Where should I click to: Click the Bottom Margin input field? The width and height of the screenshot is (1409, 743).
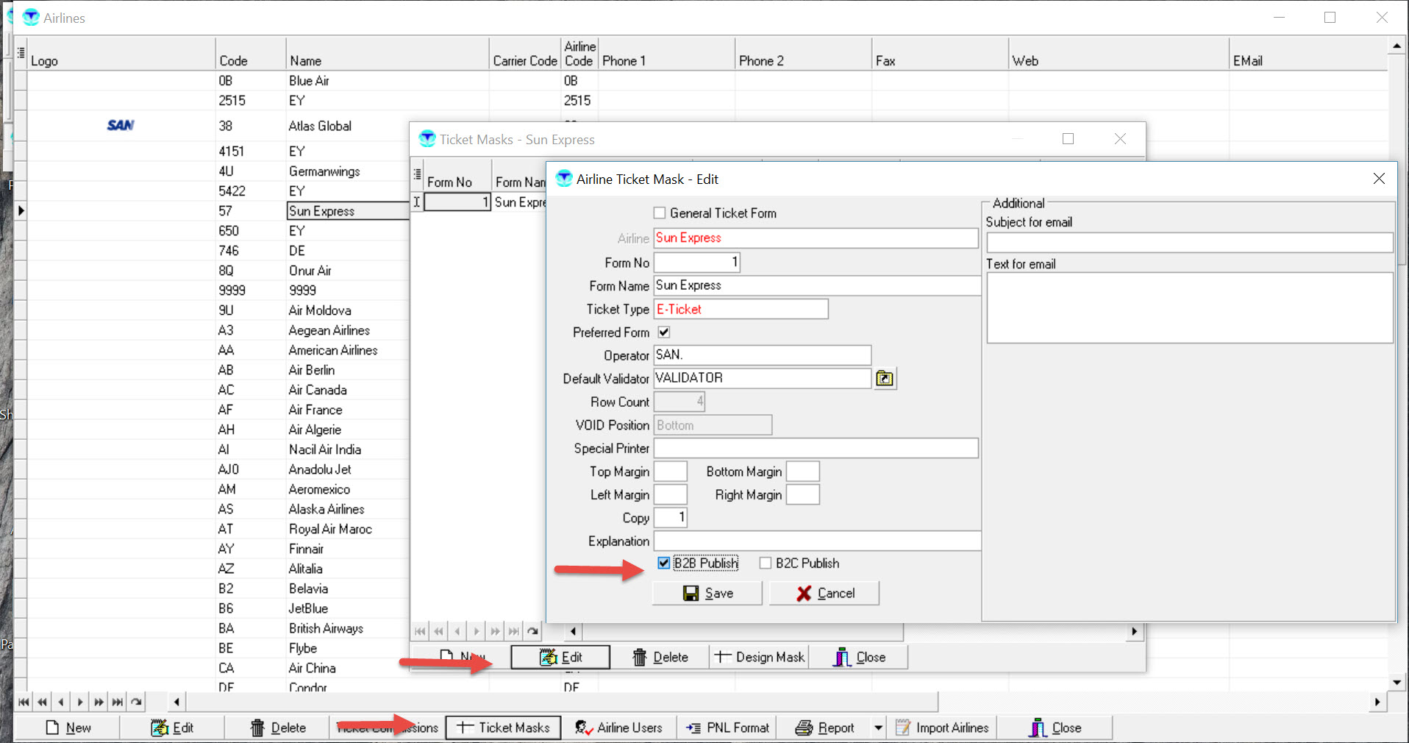coord(802,472)
